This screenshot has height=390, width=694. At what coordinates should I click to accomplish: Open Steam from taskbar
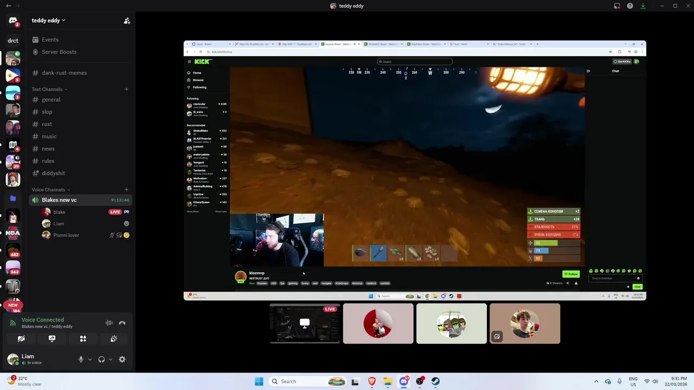tap(436, 381)
